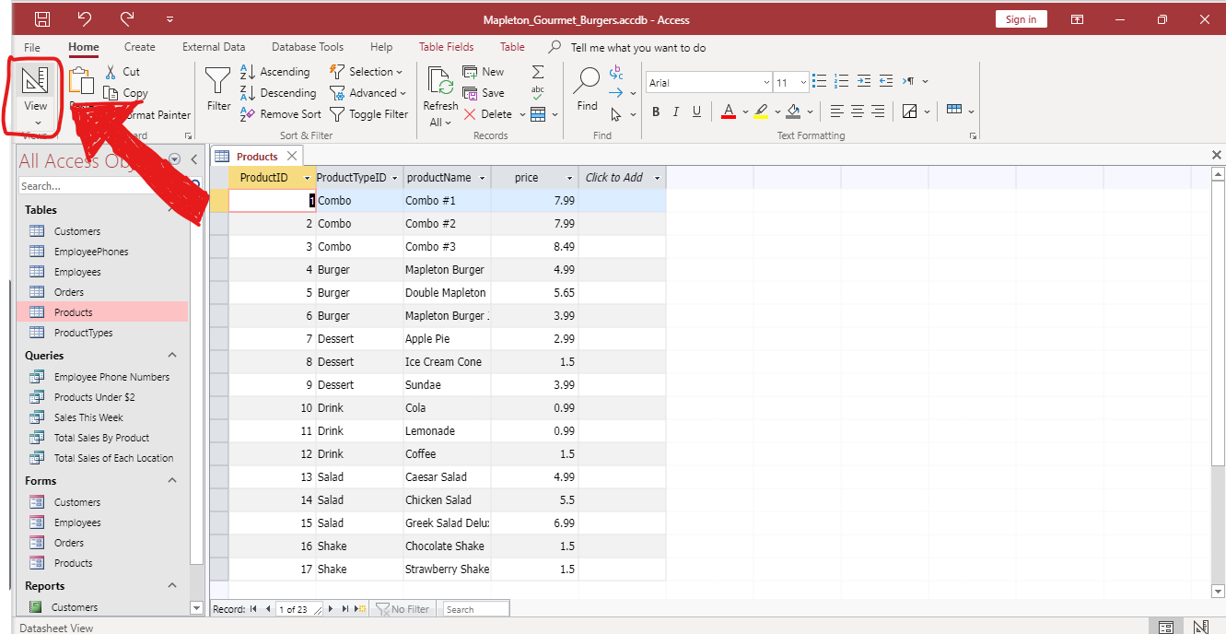The width and height of the screenshot is (1226, 634).
Task: Click Delete record red X icon
Action: [x=470, y=114]
